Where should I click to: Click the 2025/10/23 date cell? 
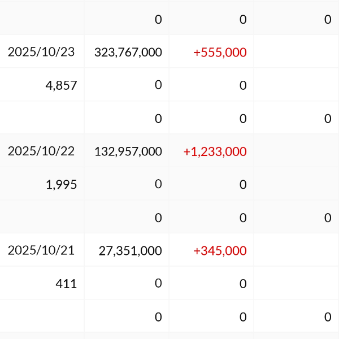[41, 52]
